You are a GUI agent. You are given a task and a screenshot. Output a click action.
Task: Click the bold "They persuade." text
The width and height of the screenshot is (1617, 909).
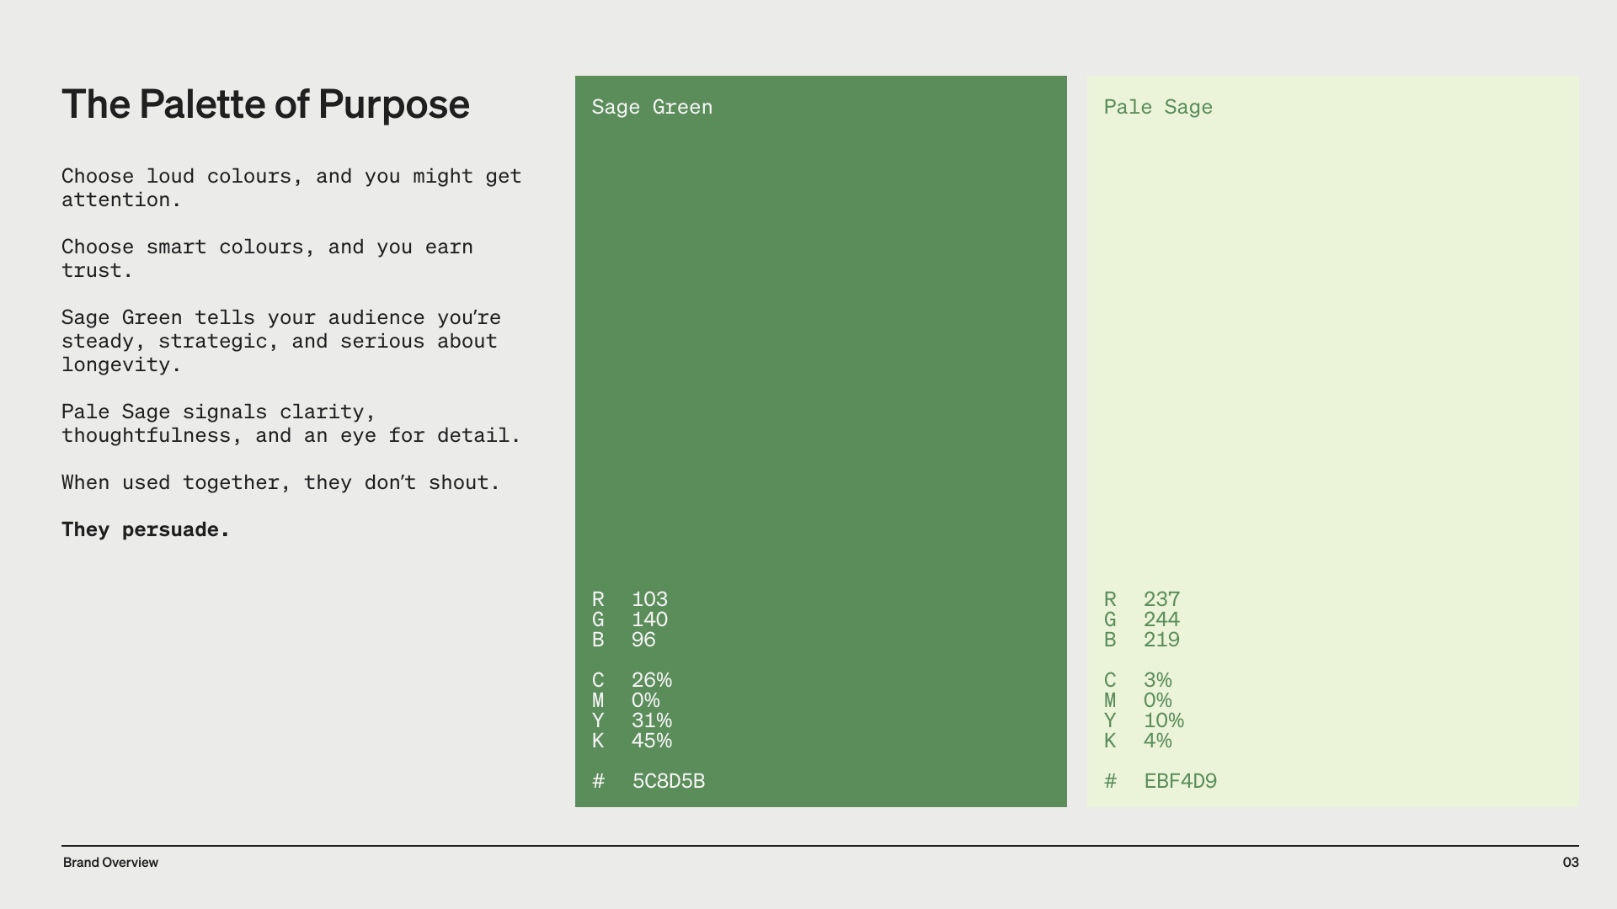(x=146, y=530)
